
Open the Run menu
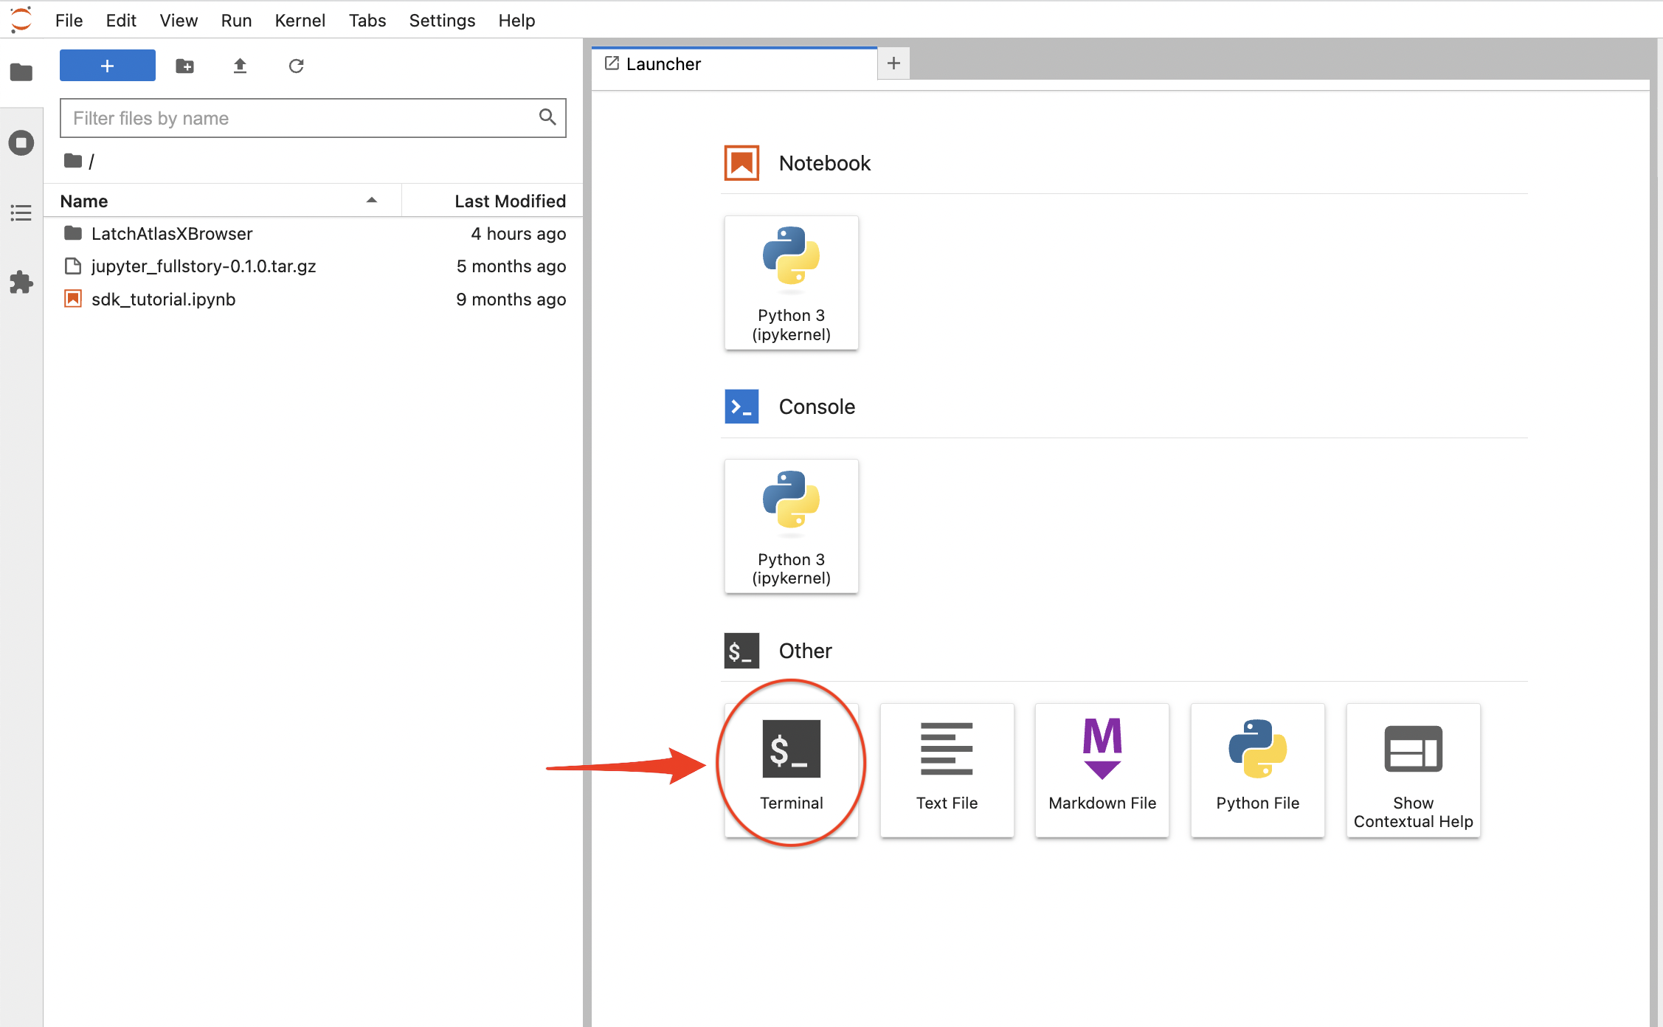[x=236, y=21]
